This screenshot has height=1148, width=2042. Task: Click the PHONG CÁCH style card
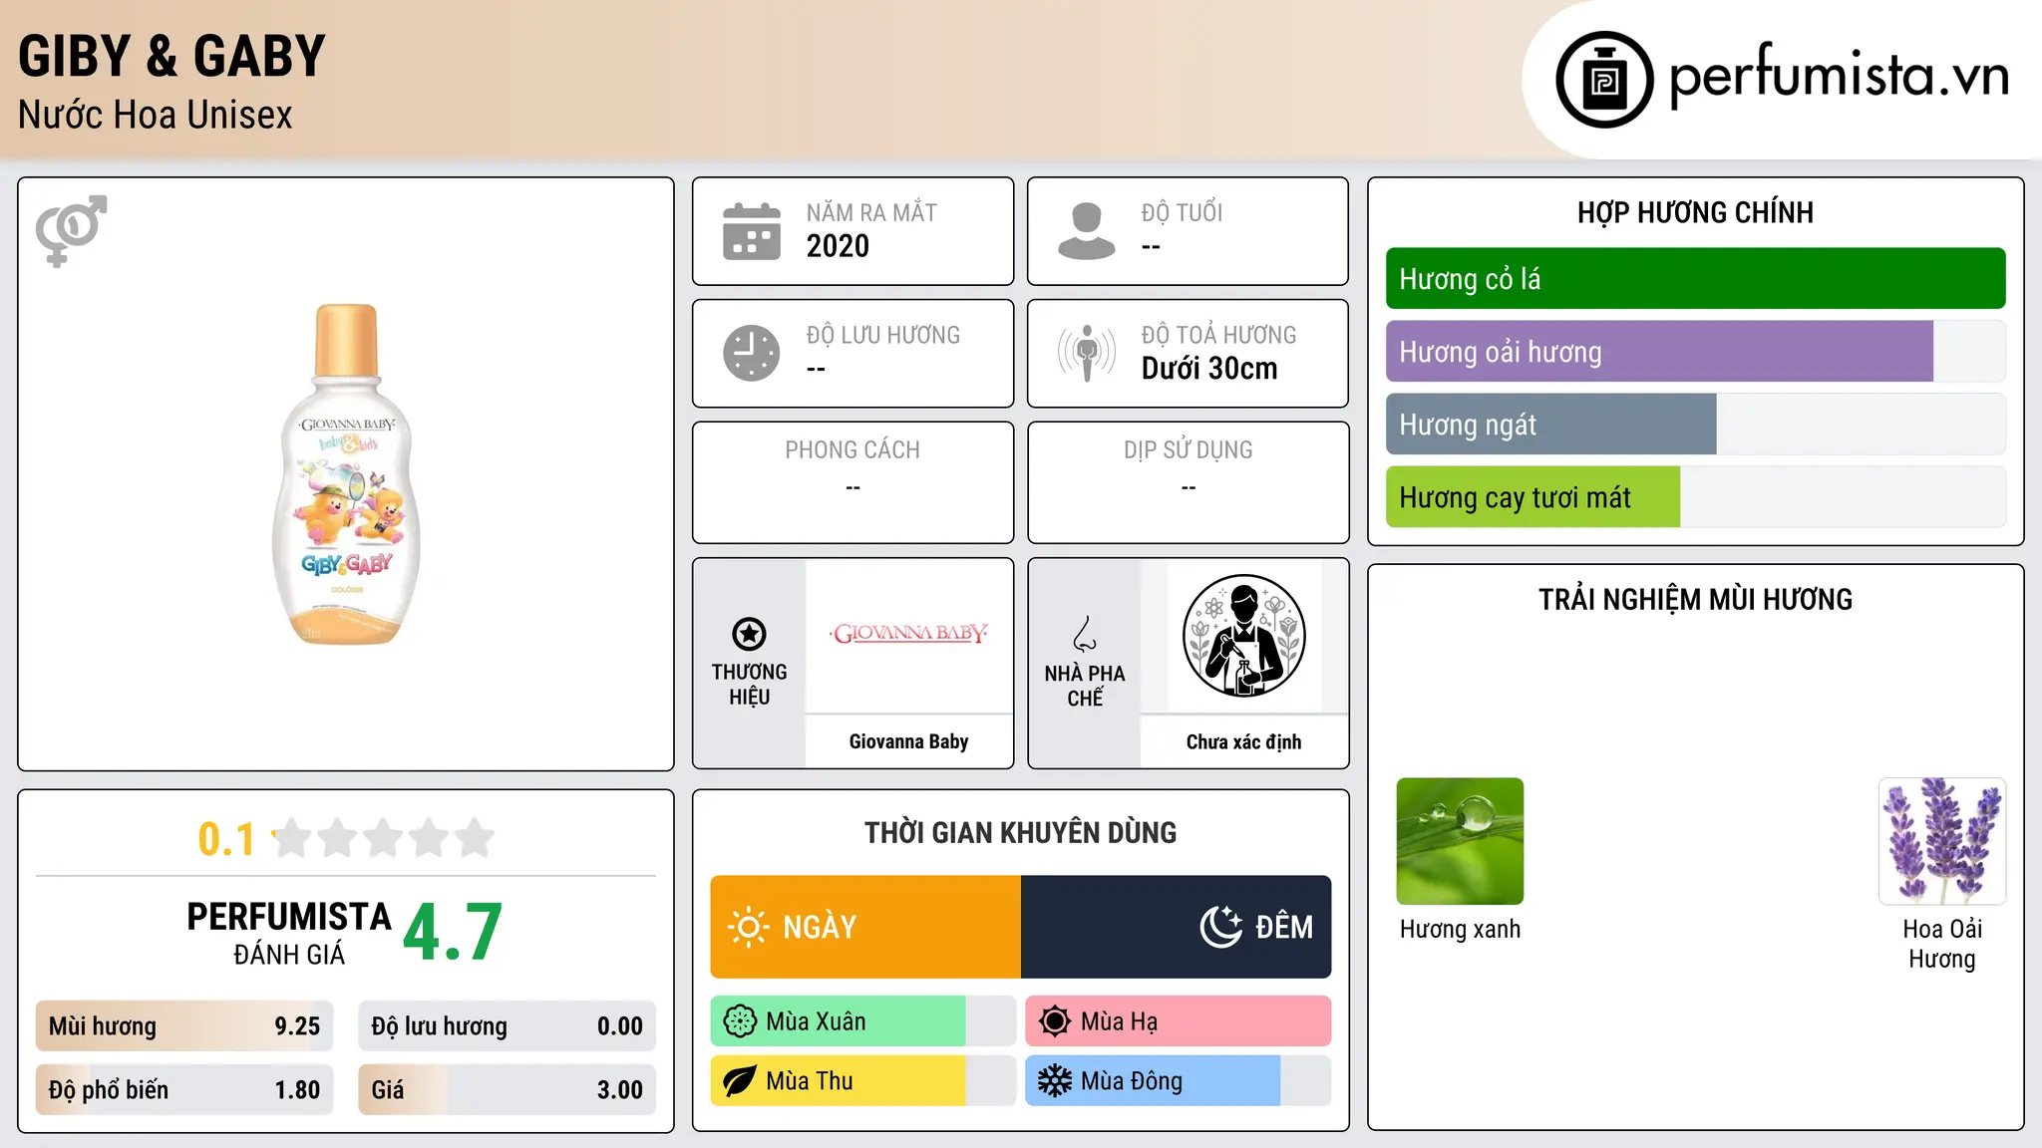tap(852, 482)
